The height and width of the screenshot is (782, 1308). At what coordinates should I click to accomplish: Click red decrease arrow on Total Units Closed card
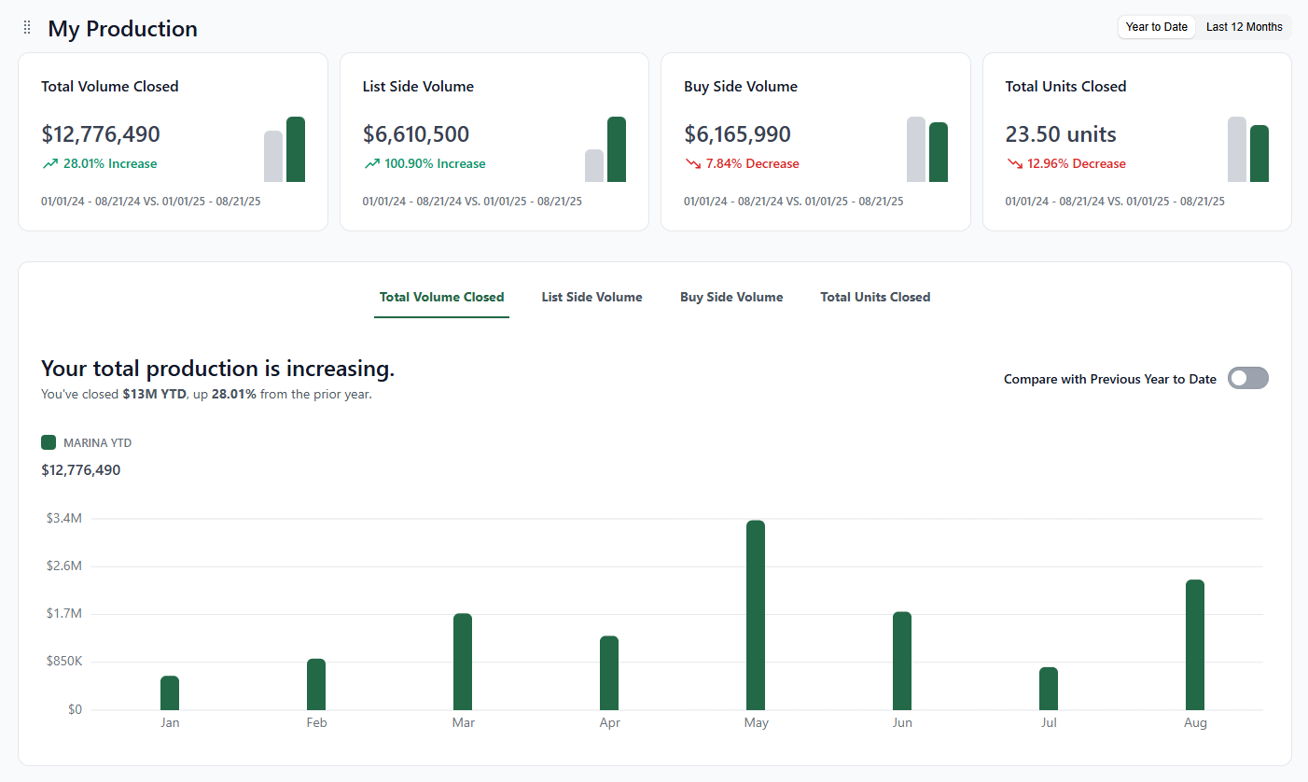tap(1013, 163)
